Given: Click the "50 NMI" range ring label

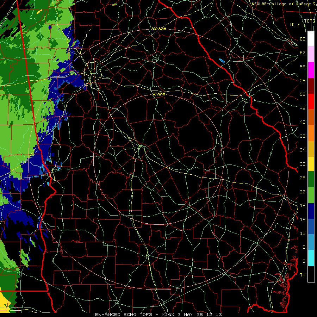Looking at the screenshot, I should pyautogui.click(x=158, y=94).
